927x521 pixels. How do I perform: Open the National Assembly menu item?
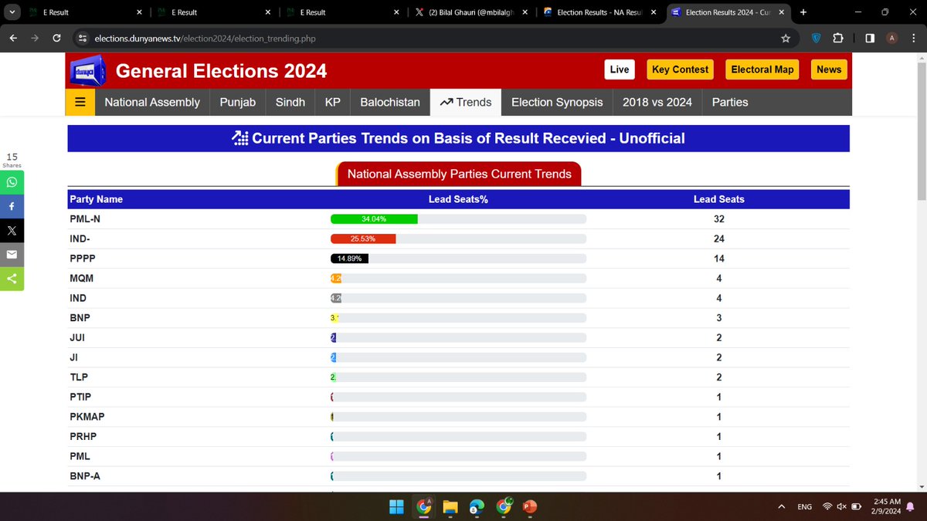click(x=152, y=102)
